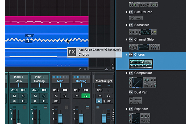Click the timeline zoom-in large triangle
The image size is (191, 124).
[107, 69]
